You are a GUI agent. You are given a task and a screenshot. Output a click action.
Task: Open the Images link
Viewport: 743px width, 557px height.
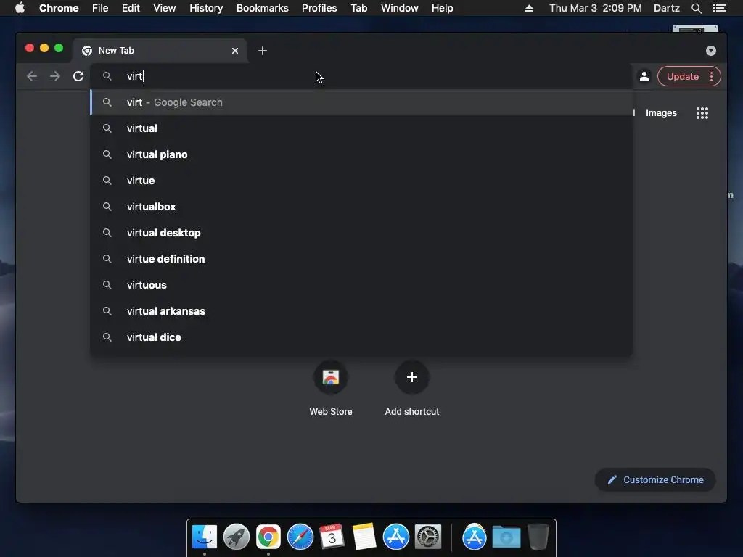click(x=661, y=113)
